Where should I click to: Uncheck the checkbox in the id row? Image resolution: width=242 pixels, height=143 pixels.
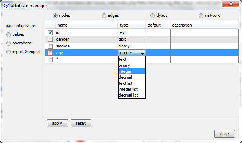pyautogui.click(x=50, y=32)
